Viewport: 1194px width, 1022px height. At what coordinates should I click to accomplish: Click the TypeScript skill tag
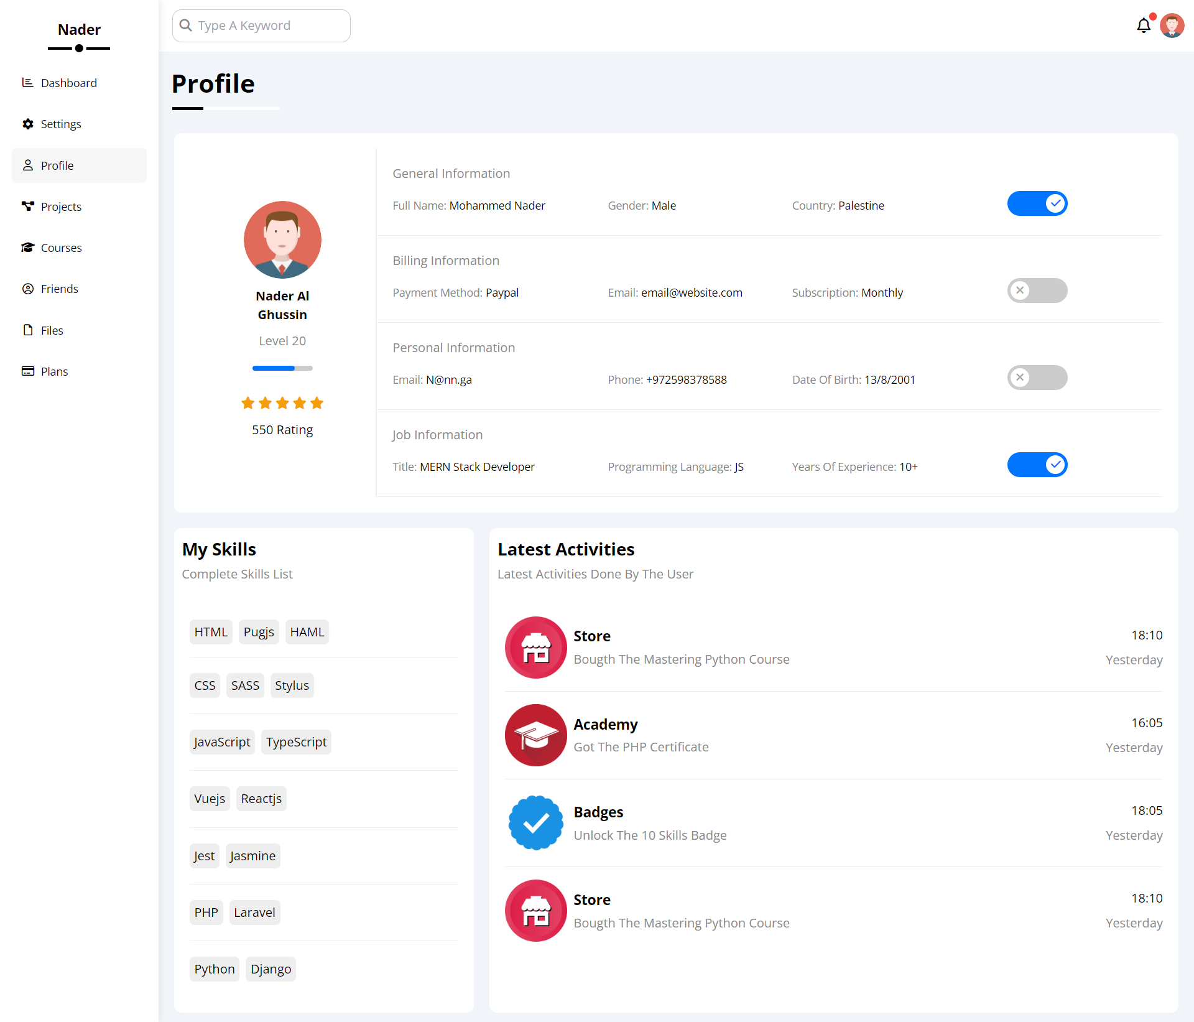pos(296,742)
